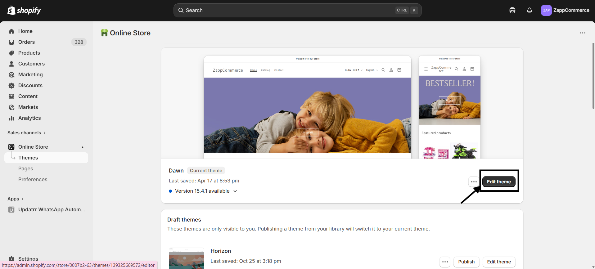Open Analytics from the sidebar
Image resolution: width=595 pixels, height=269 pixels.
pos(29,118)
